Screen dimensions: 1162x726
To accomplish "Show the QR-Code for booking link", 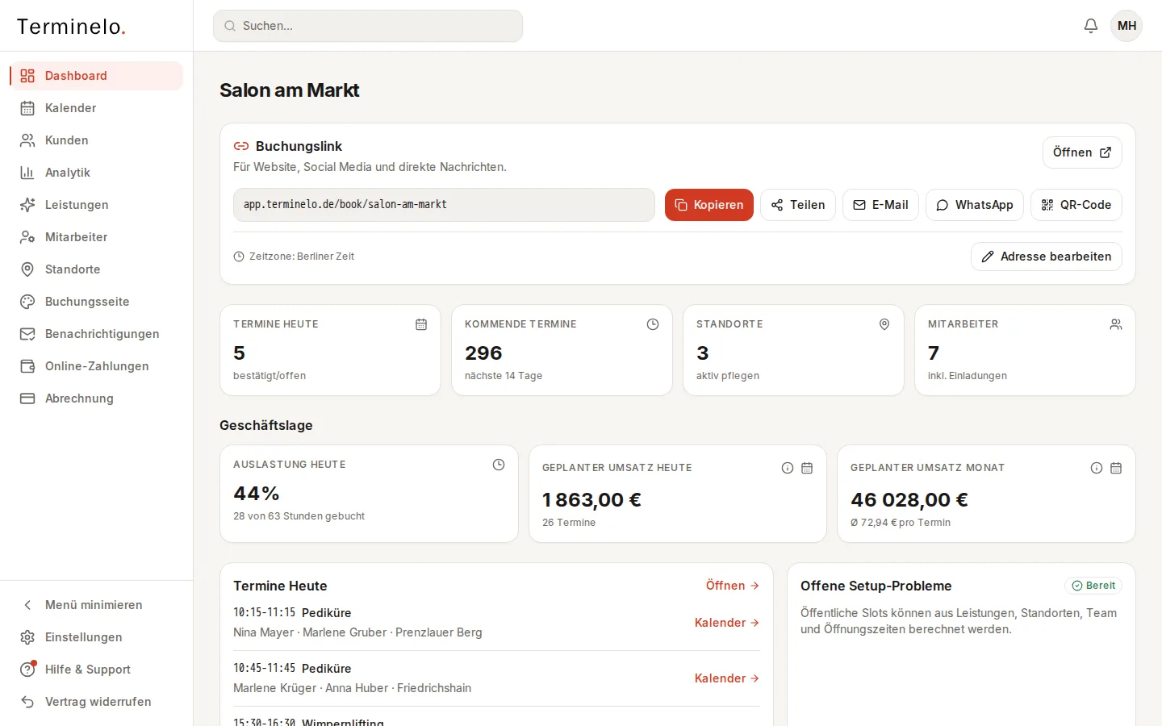I will (x=1076, y=205).
